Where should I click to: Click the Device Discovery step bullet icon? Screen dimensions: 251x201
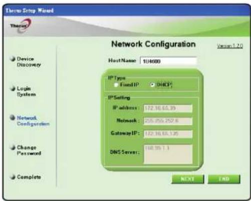[13, 59]
